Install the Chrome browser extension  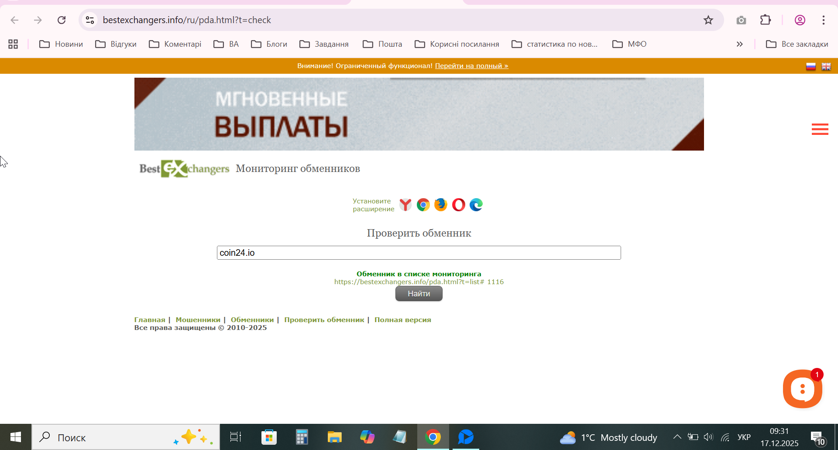point(423,205)
